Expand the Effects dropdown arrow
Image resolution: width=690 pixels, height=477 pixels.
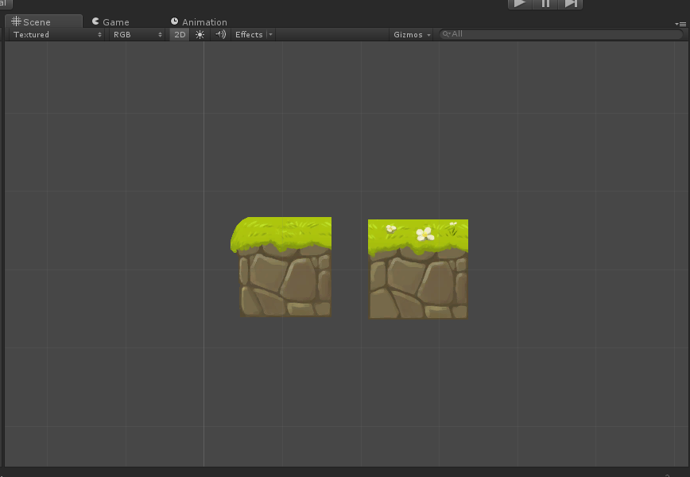[269, 34]
